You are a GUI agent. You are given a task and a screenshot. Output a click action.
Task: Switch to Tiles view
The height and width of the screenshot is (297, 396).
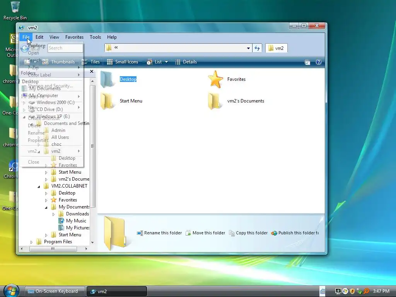point(91,62)
